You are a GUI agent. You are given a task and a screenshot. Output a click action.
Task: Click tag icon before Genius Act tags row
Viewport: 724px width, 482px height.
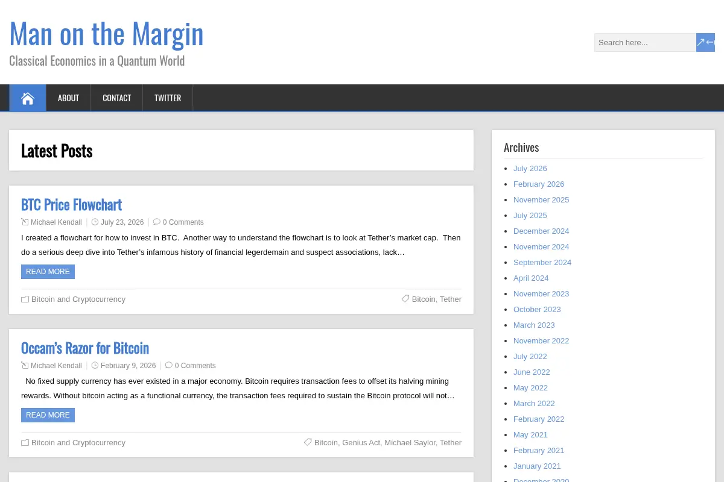pyautogui.click(x=308, y=442)
